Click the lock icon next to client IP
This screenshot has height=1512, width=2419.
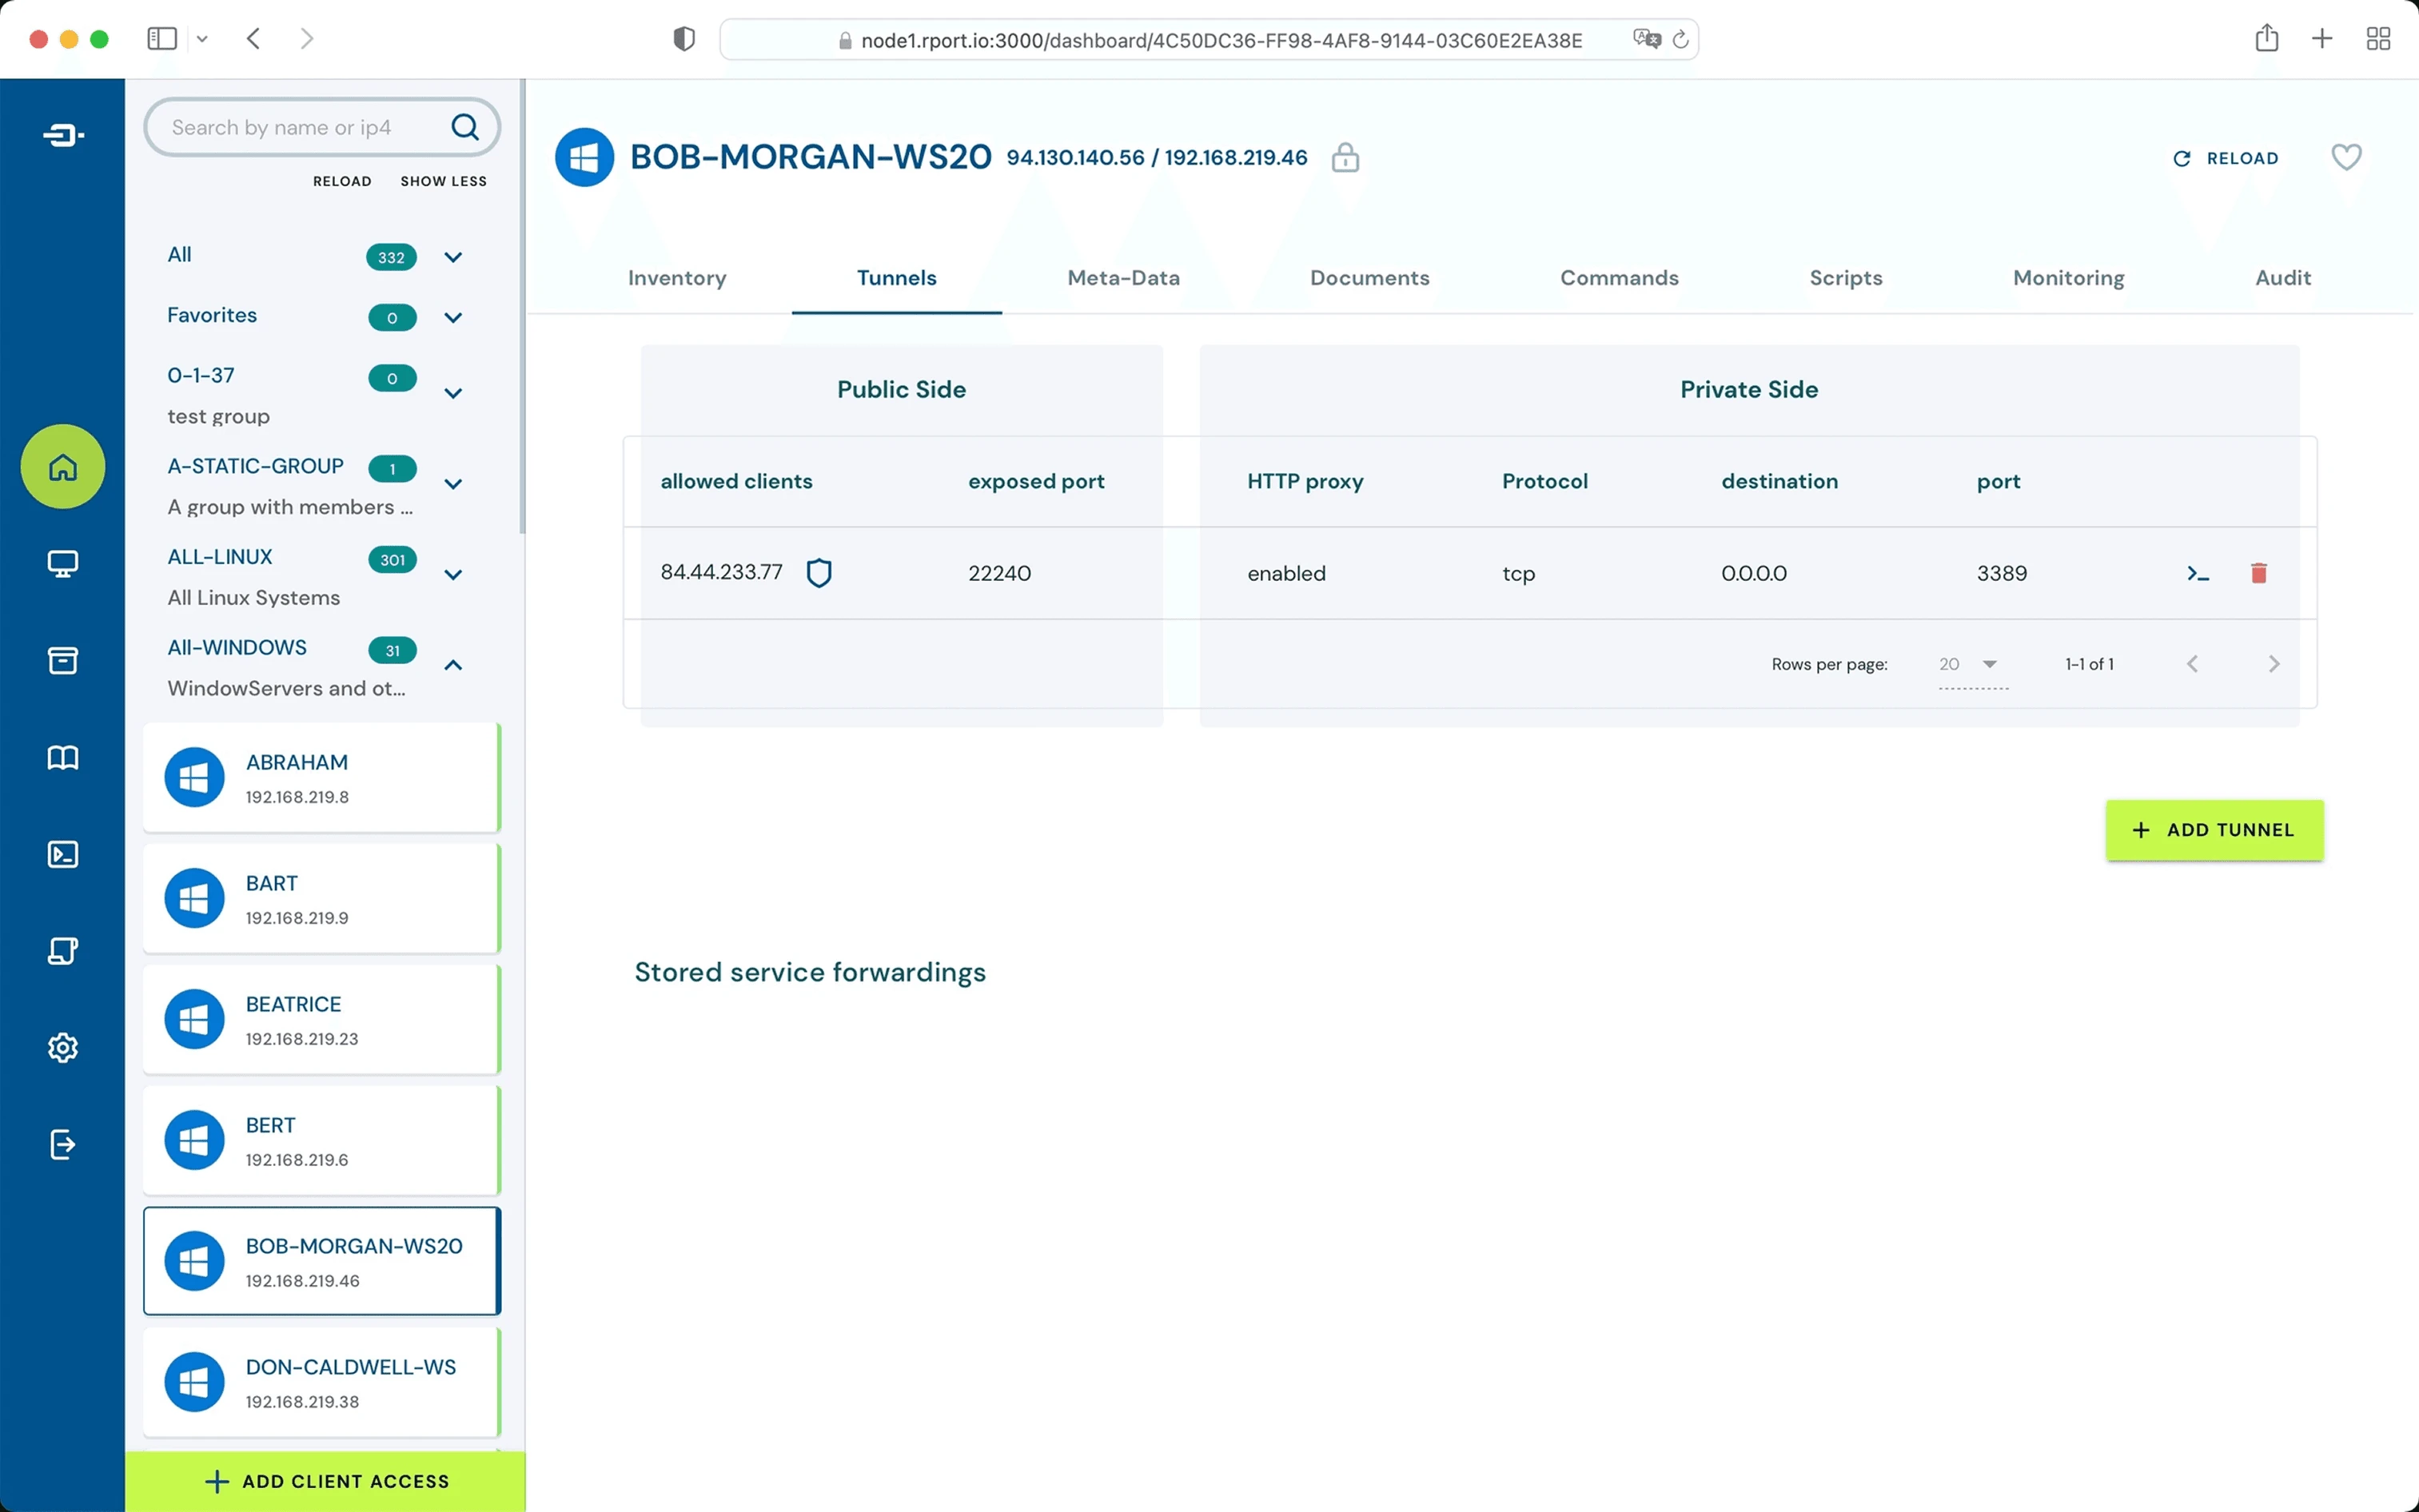(x=1345, y=158)
